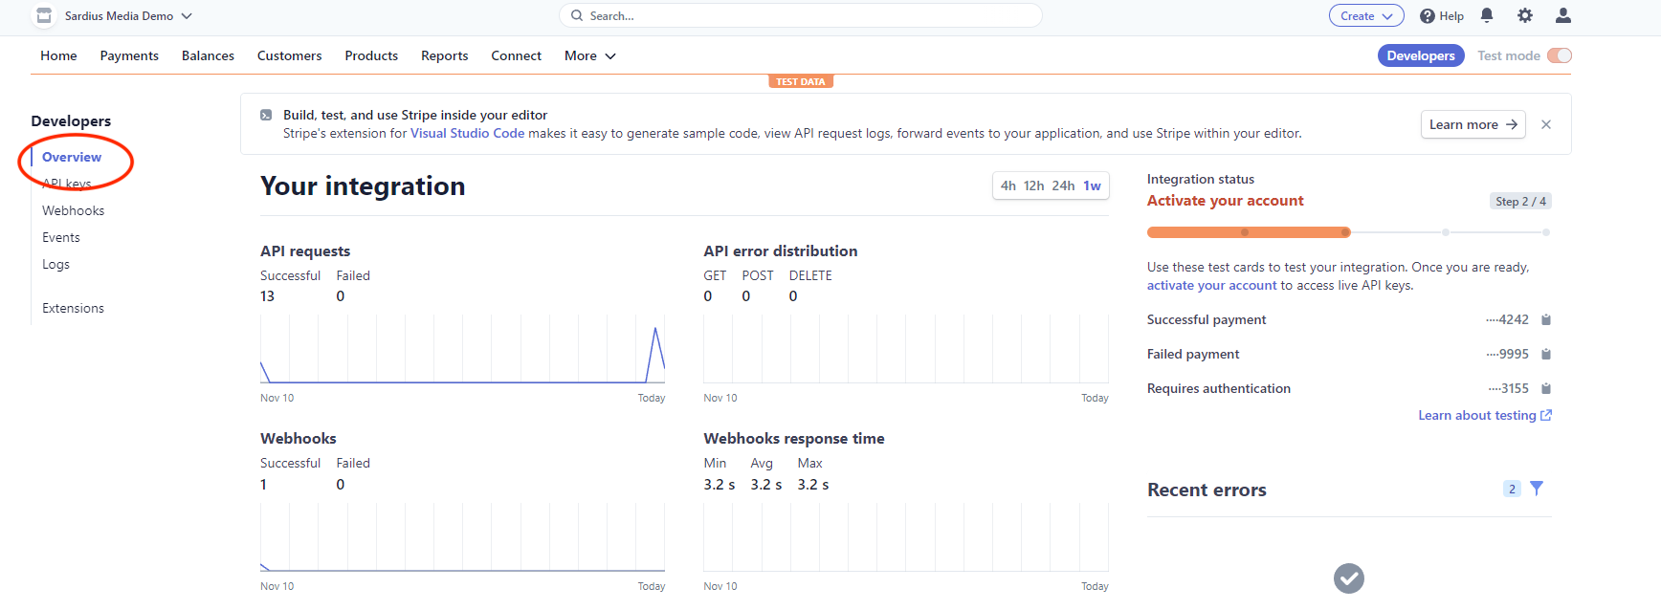Expand the More navigation menu
1661x610 pixels.
coord(590,55)
